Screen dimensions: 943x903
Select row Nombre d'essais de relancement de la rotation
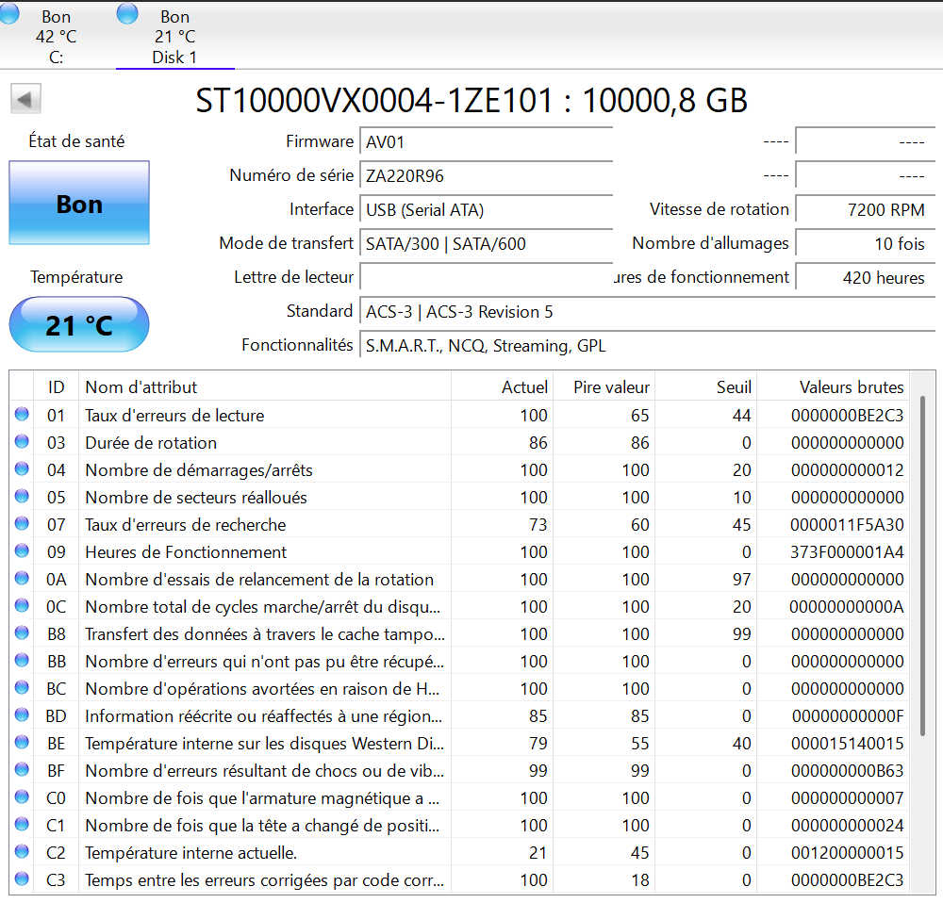click(460, 579)
